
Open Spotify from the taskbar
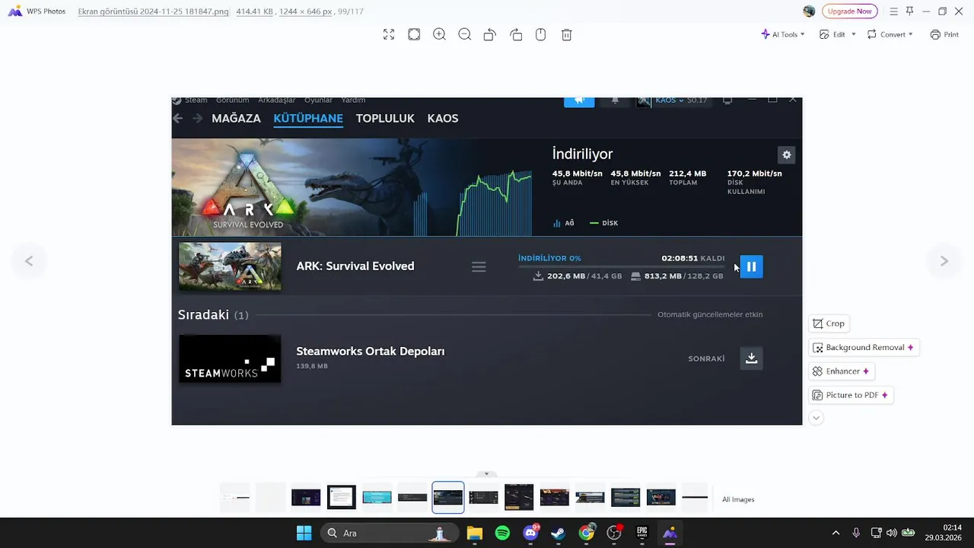point(502,533)
